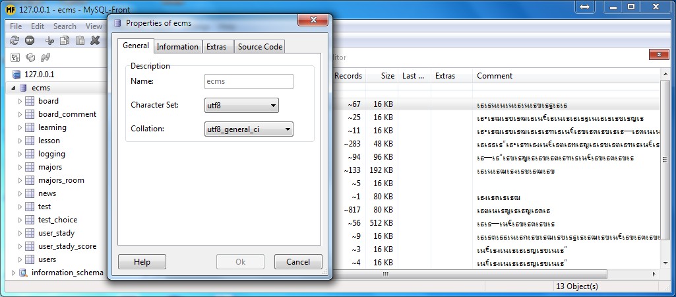
Task: Close the Properties of ecms dialog
Action: coord(313,20)
